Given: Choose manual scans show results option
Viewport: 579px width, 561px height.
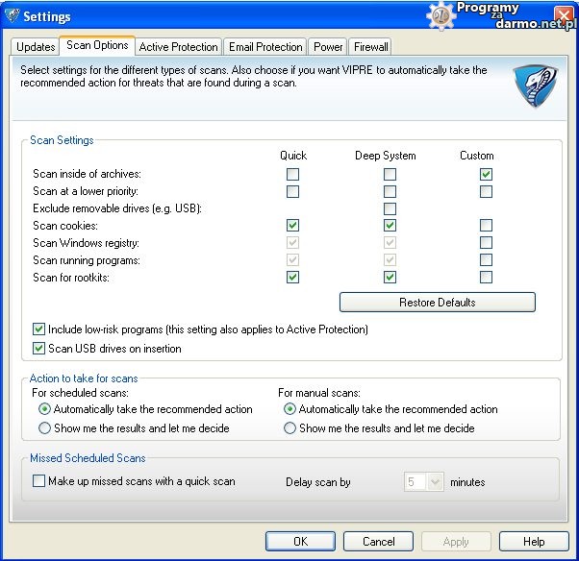Looking at the screenshot, I should [289, 428].
